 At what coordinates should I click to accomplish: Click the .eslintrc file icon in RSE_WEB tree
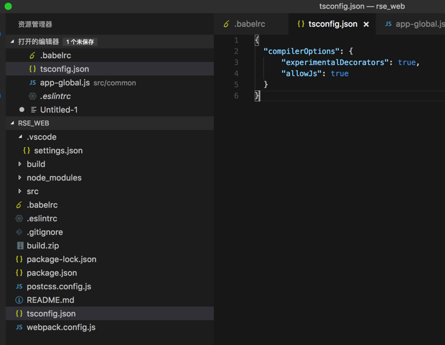[x=19, y=218]
